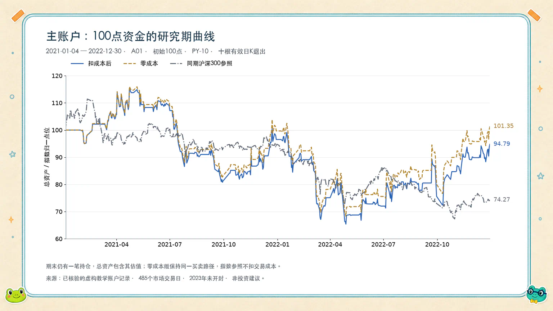Click the y-axis title 总资产 / 指数归一点位
Viewport: 553px width, 311px height.
click(47, 157)
